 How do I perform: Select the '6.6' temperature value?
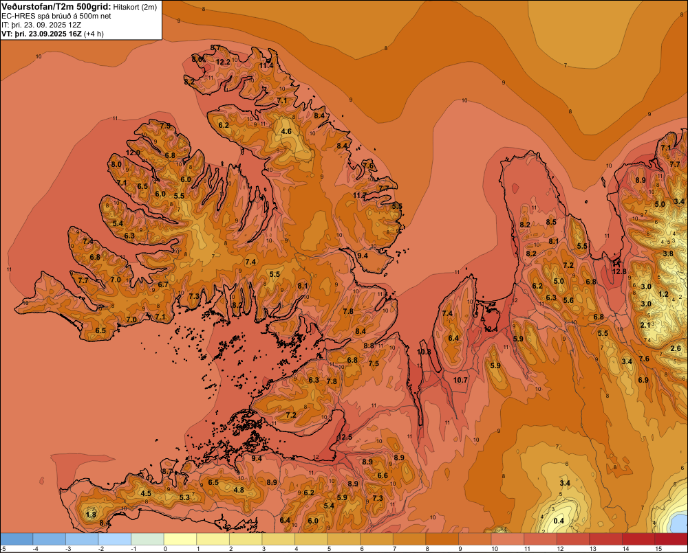point(383,475)
